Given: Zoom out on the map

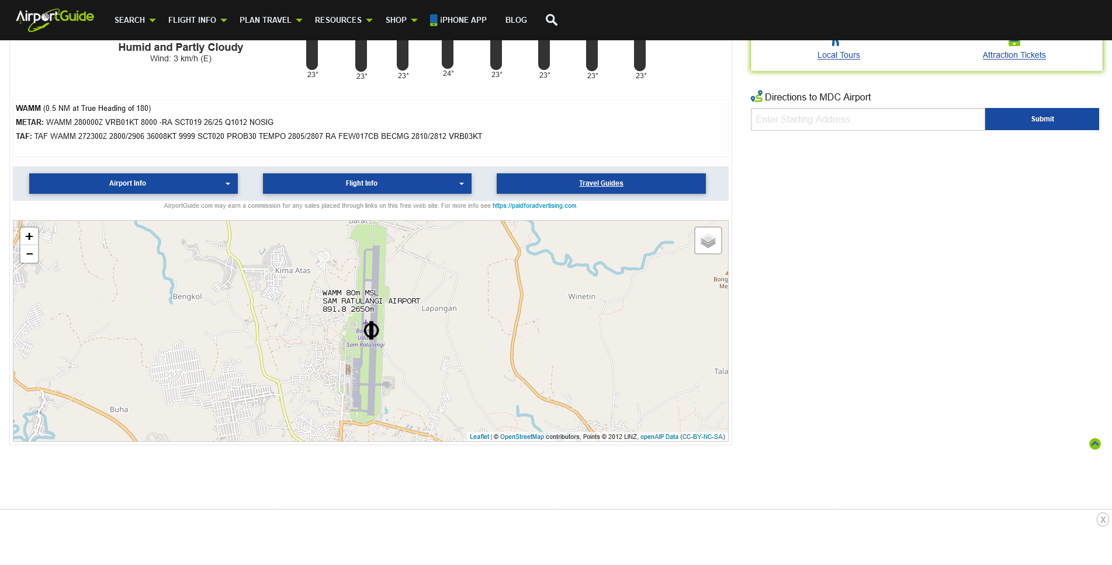Looking at the screenshot, I should [x=29, y=254].
